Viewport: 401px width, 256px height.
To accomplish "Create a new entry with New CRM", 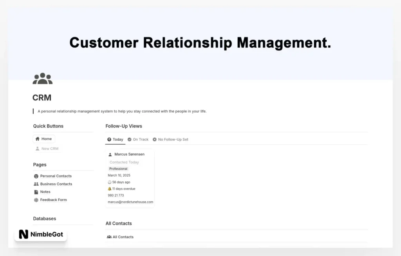I will coord(47,149).
